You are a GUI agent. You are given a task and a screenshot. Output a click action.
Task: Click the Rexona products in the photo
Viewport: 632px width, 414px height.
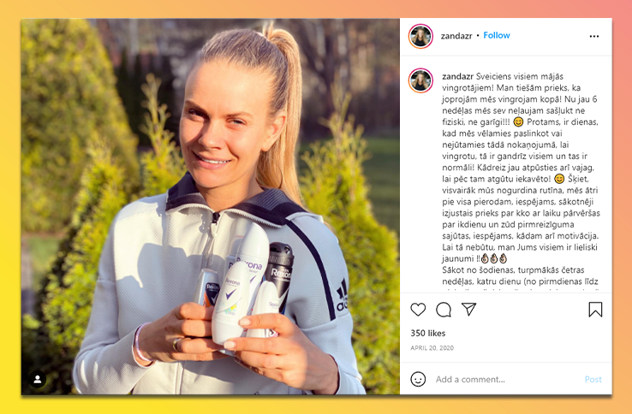245,282
